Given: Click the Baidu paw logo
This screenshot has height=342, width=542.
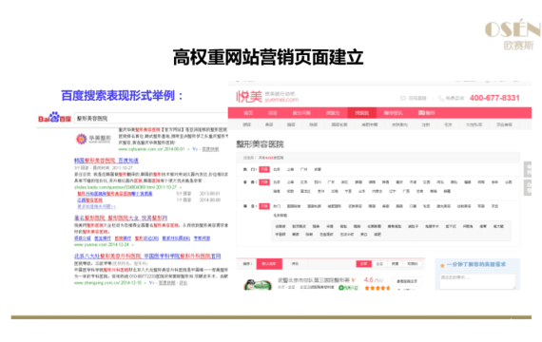Looking at the screenshot, I should coord(54,117).
